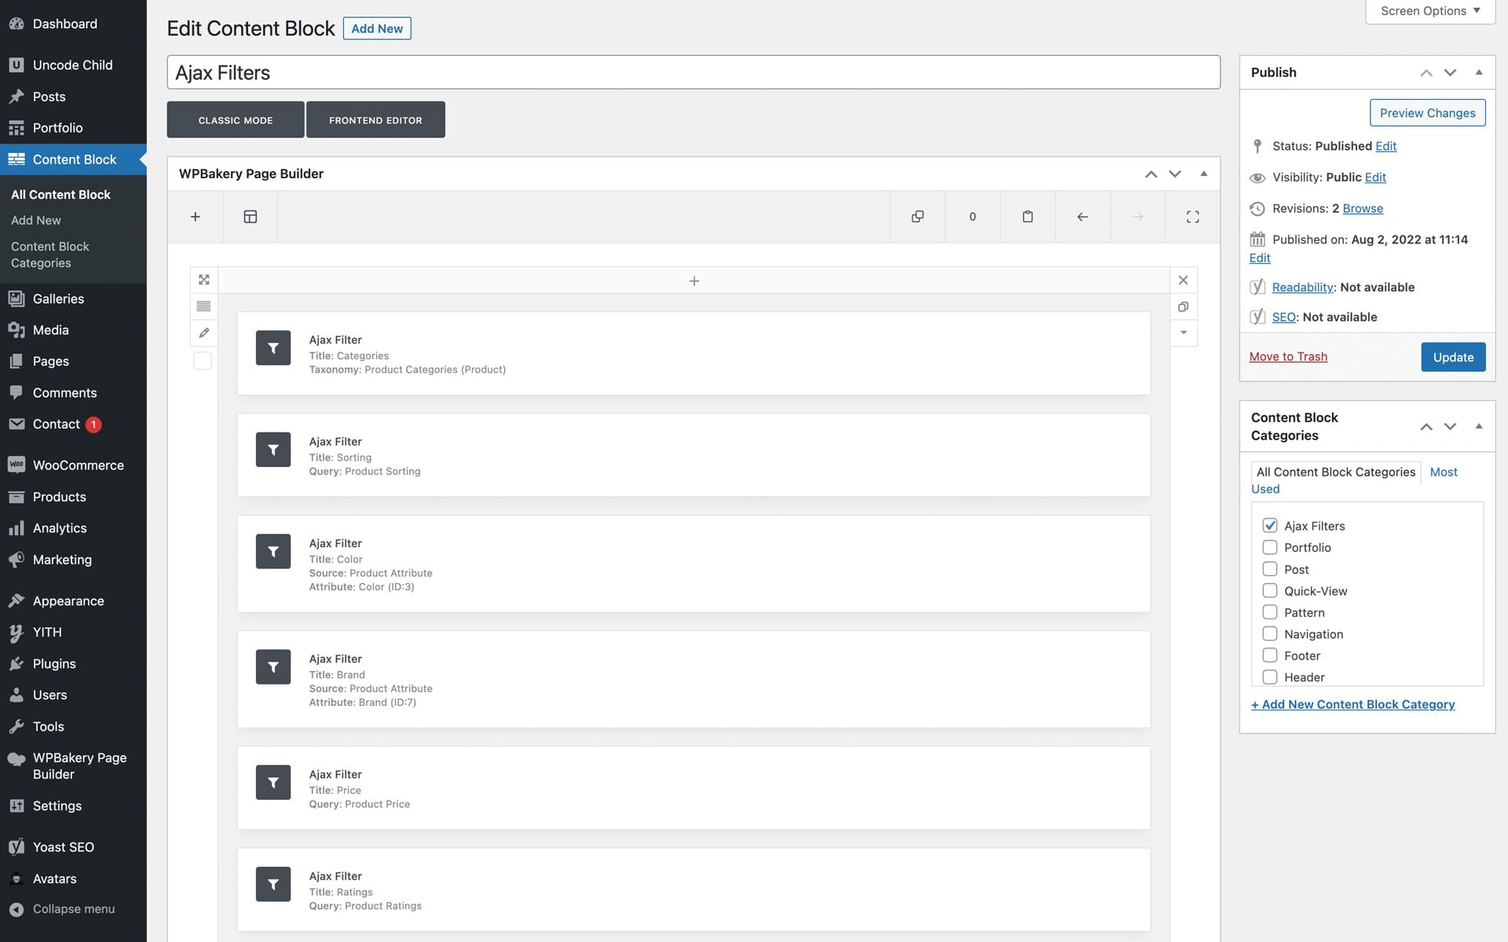Click the Categories Ajax Filter funnel icon
The height and width of the screenshot is (942, 1508).
[273, 348]
